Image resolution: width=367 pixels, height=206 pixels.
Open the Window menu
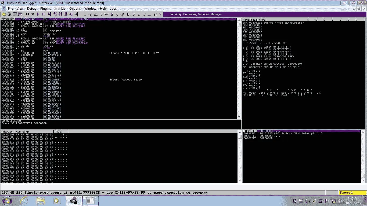[x=90, y=9]
